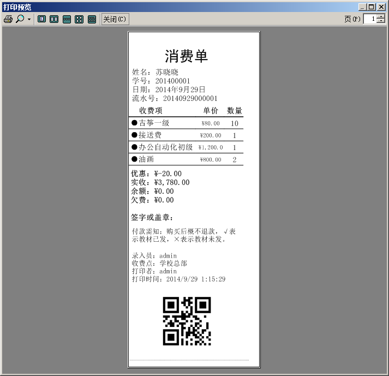This screenshot has height=376, width=389.
Task: Select the three-page layout icon
Action: [x=67, y=19]
